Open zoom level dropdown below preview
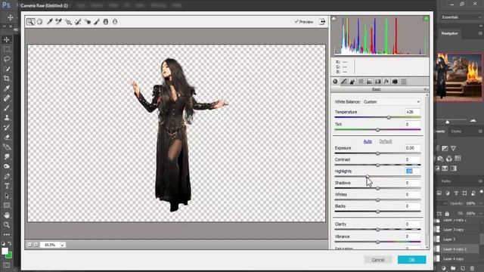Viewport: 484px width, 272px height. click(x=62, y=245)
